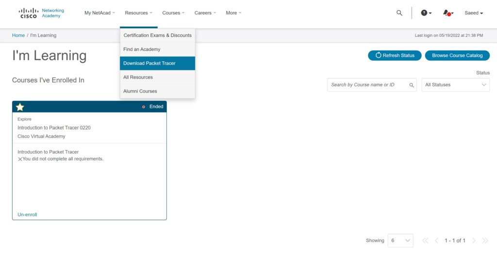Click the Un-enroll link on course card
The image size is (497, 254).
point(27,214)
